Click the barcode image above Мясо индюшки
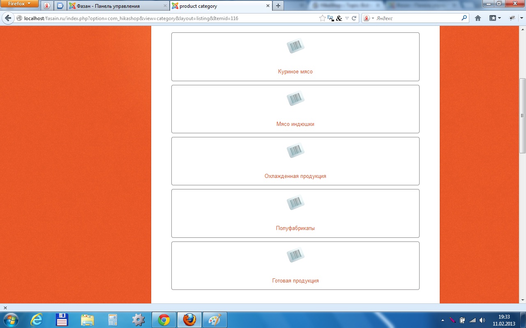Screen dimensions: 526x328 tap(295, 98)
